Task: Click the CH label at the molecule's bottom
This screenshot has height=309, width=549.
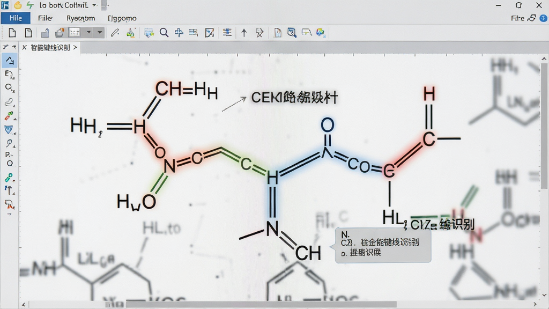Action: 308,253
